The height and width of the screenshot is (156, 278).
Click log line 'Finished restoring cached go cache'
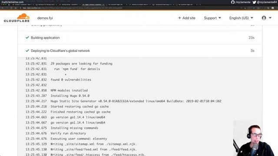(x=80, y=112)
